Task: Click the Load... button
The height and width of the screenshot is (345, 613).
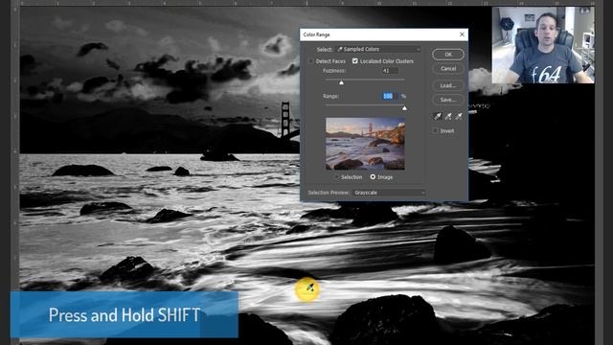Action: click(x=448, y=85)
